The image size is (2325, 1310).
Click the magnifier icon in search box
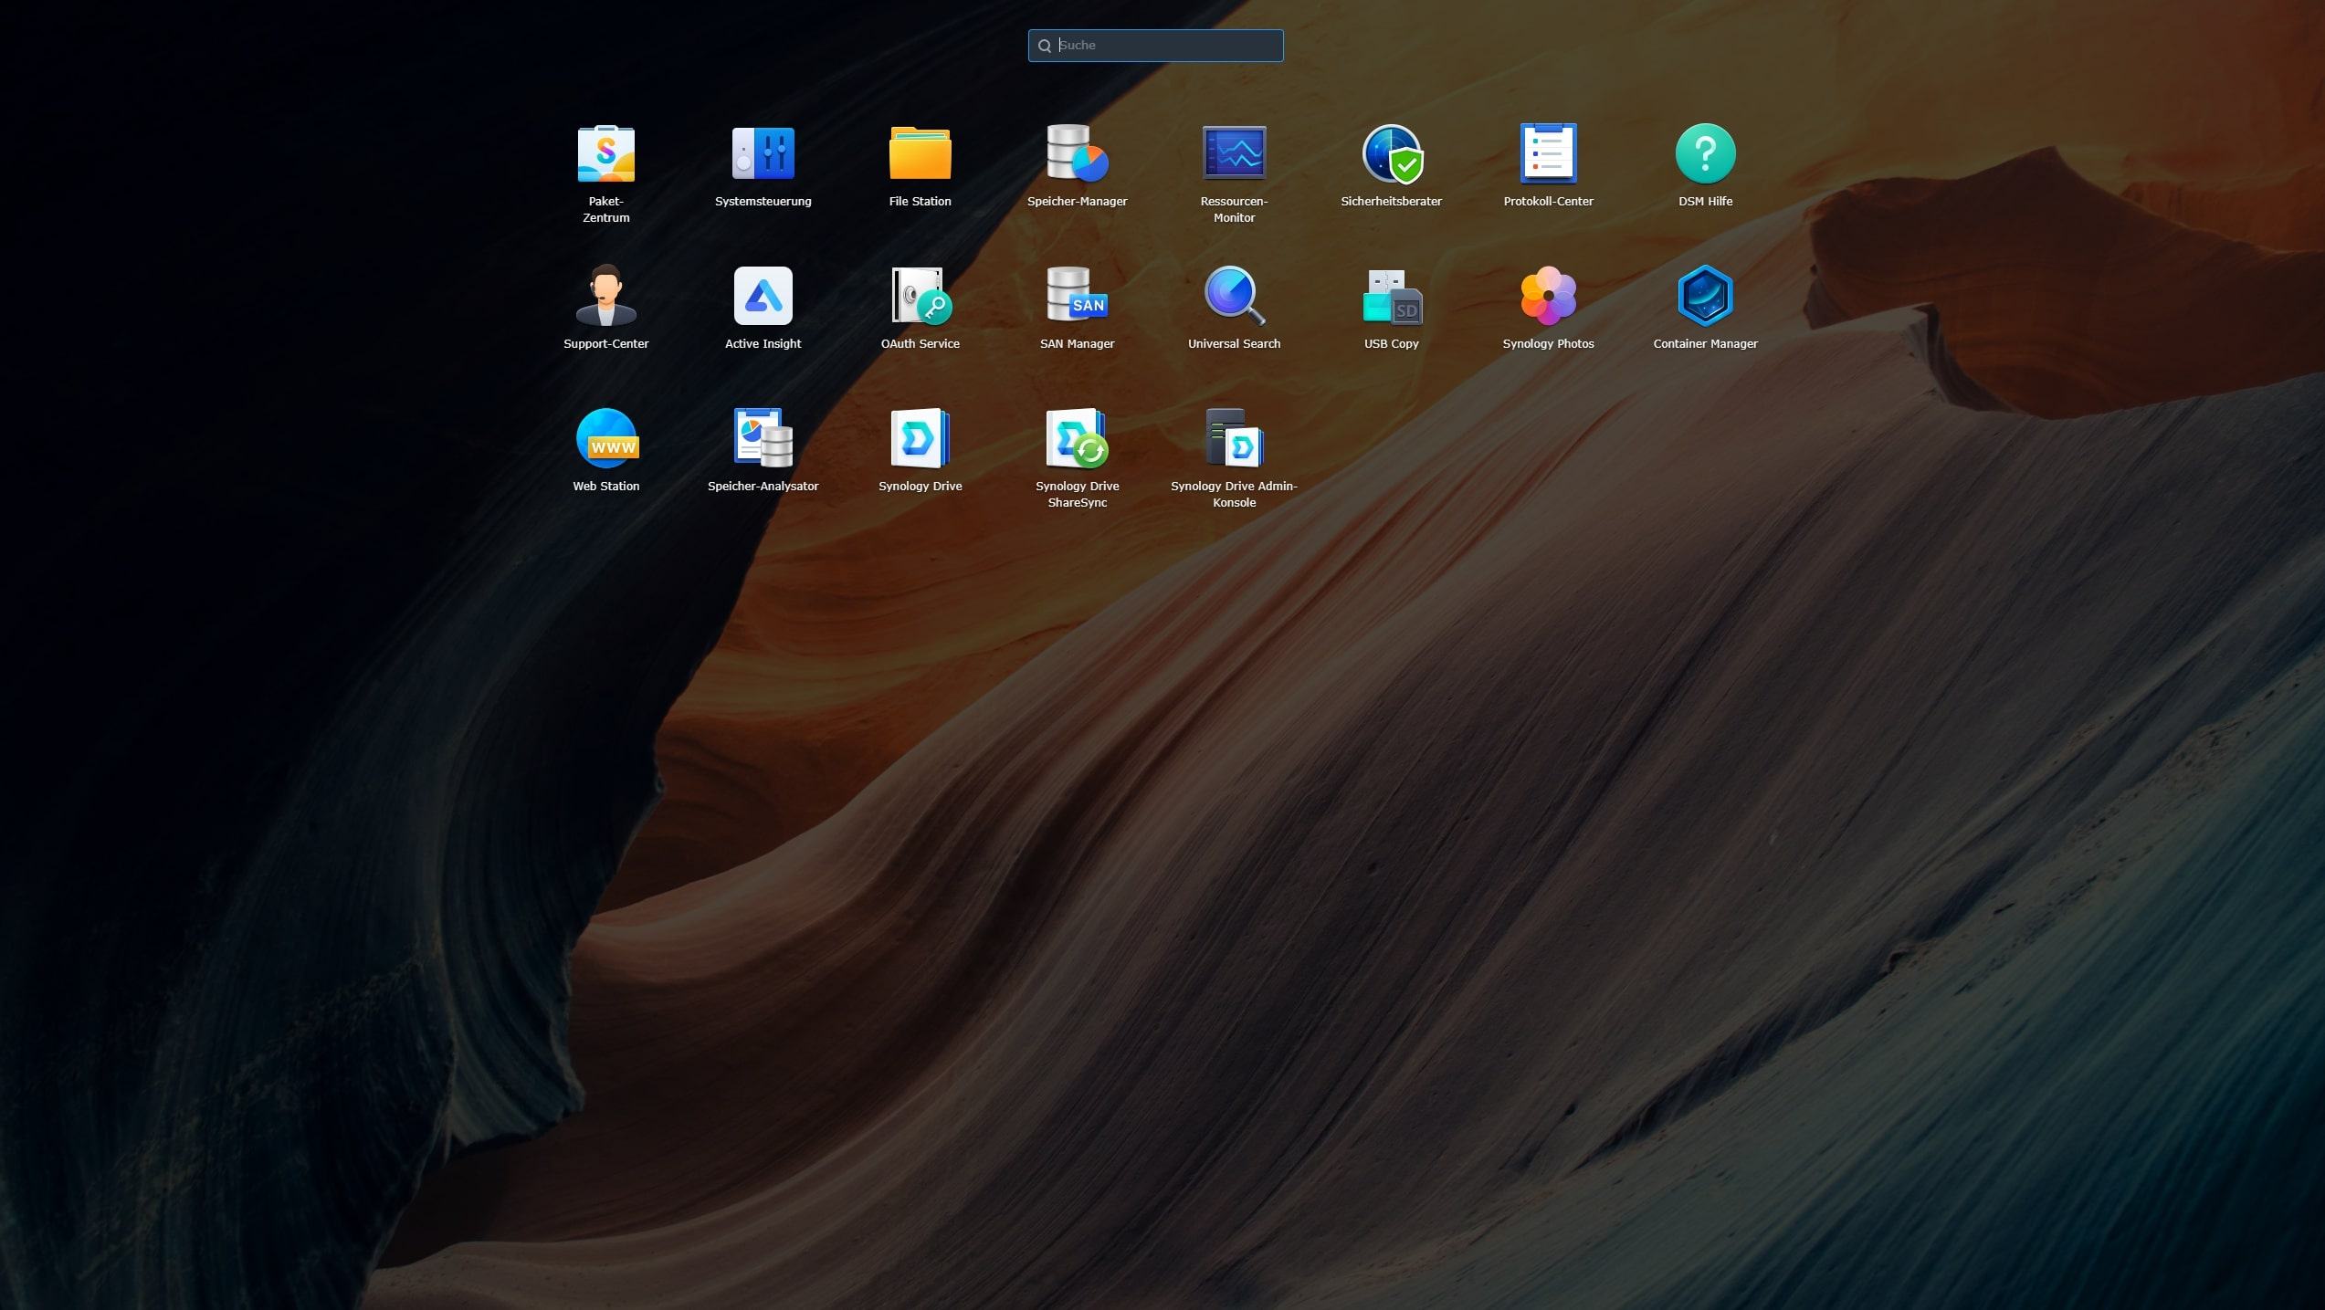[1044, 46]
